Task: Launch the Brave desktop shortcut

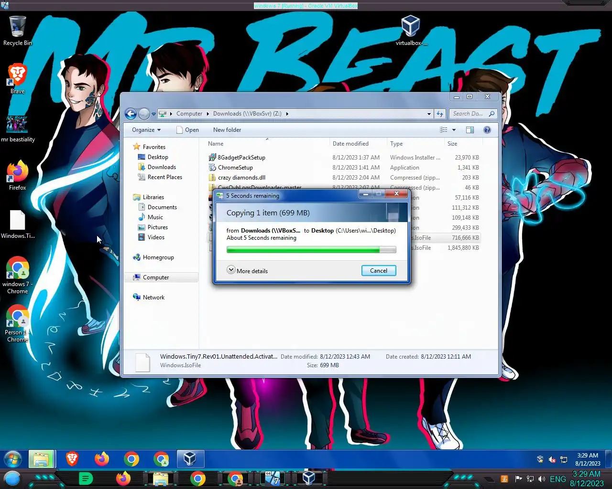Action: click(x=17, y=79)
